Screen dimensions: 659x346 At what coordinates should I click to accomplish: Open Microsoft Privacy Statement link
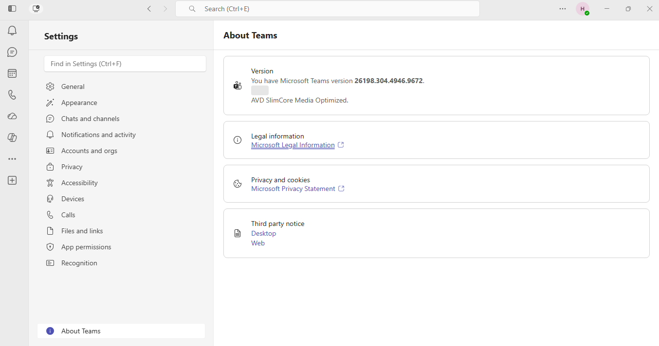(293, 189)
